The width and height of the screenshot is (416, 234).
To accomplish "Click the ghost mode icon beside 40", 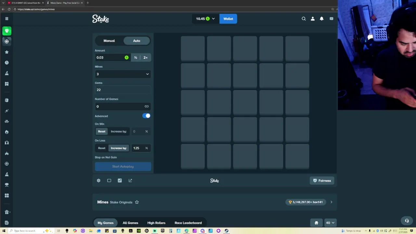I will coord(316,223).
